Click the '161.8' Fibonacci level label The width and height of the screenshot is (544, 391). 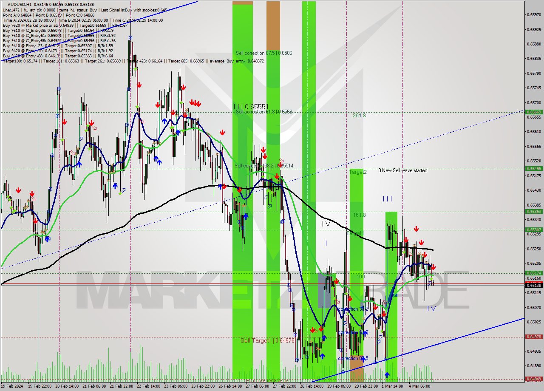[359, 215]
